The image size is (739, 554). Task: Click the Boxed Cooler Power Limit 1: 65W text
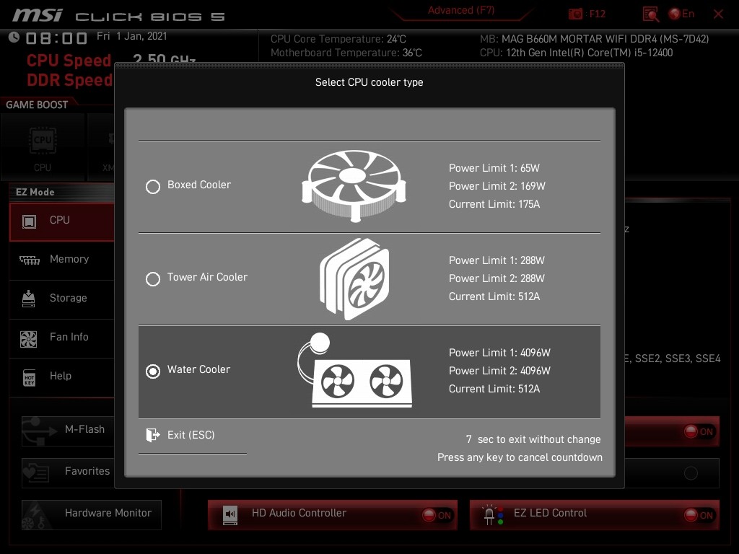pyautogui.click(x=494, y=168)
